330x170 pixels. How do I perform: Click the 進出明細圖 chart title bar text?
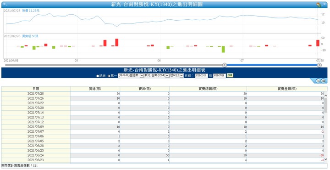(x=157, y=5)
